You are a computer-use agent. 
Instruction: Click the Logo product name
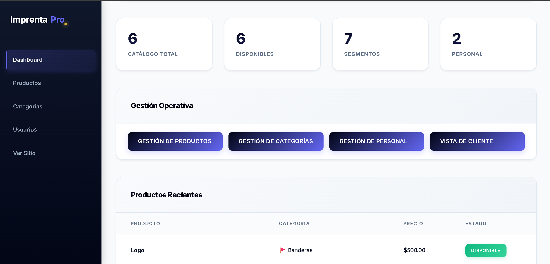137,250
